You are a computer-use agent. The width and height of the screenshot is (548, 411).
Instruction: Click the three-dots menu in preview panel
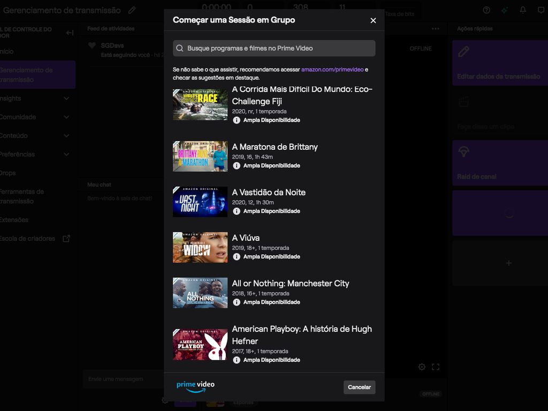435,29
